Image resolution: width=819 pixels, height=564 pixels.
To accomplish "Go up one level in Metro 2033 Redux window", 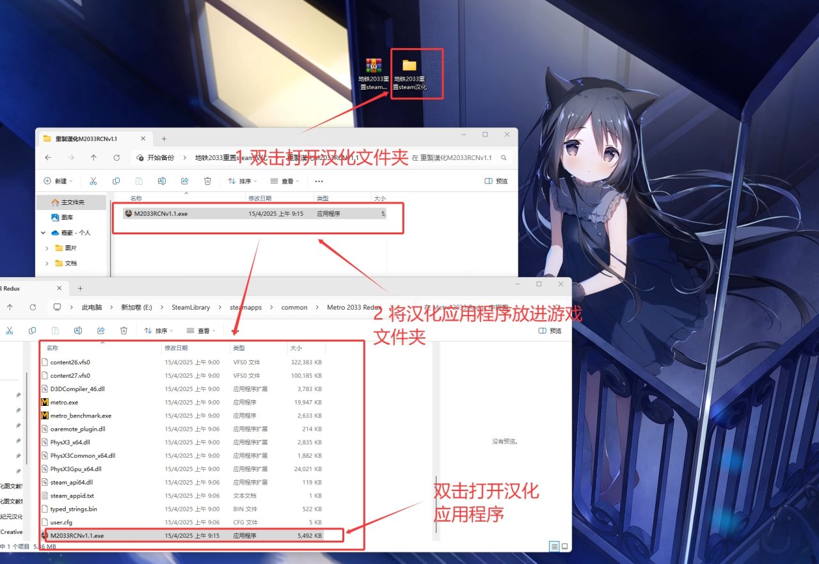I will (10, 307).
